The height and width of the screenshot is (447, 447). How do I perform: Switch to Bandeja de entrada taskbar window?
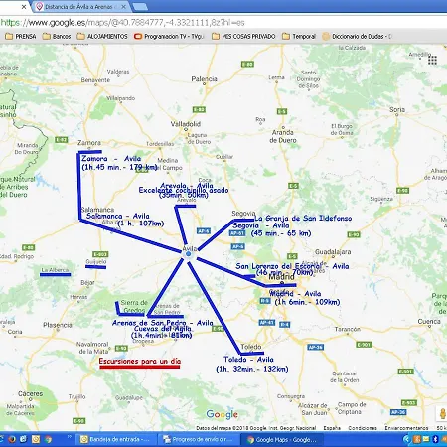pyautogui.click(x=116, y=439)
